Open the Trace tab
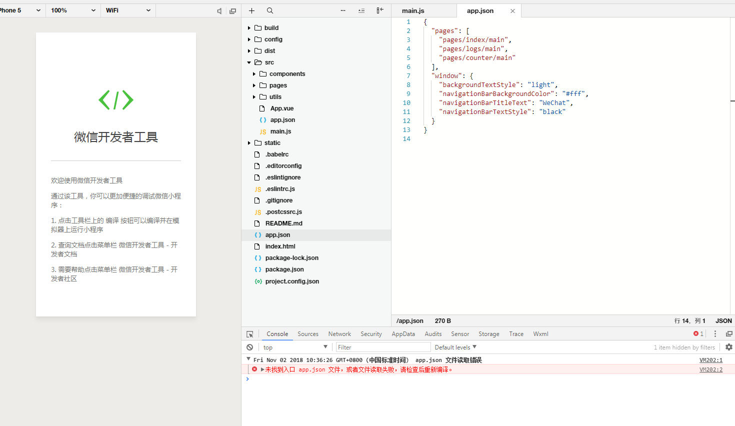 (x=516, y=334)
